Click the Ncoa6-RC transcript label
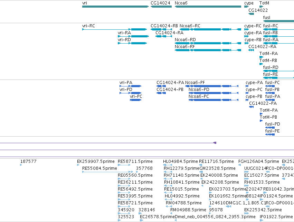Viewport: 294px width, 222px height. [x=190, y=26]
